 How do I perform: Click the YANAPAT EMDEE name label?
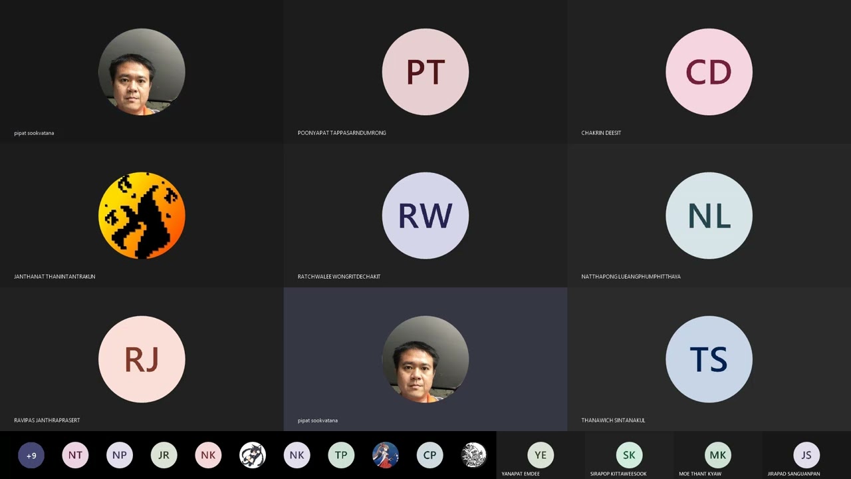point(521,474)
